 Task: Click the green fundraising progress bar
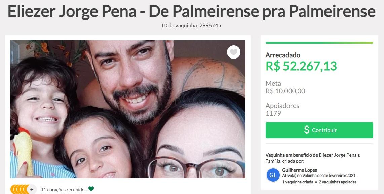point(319,43)
